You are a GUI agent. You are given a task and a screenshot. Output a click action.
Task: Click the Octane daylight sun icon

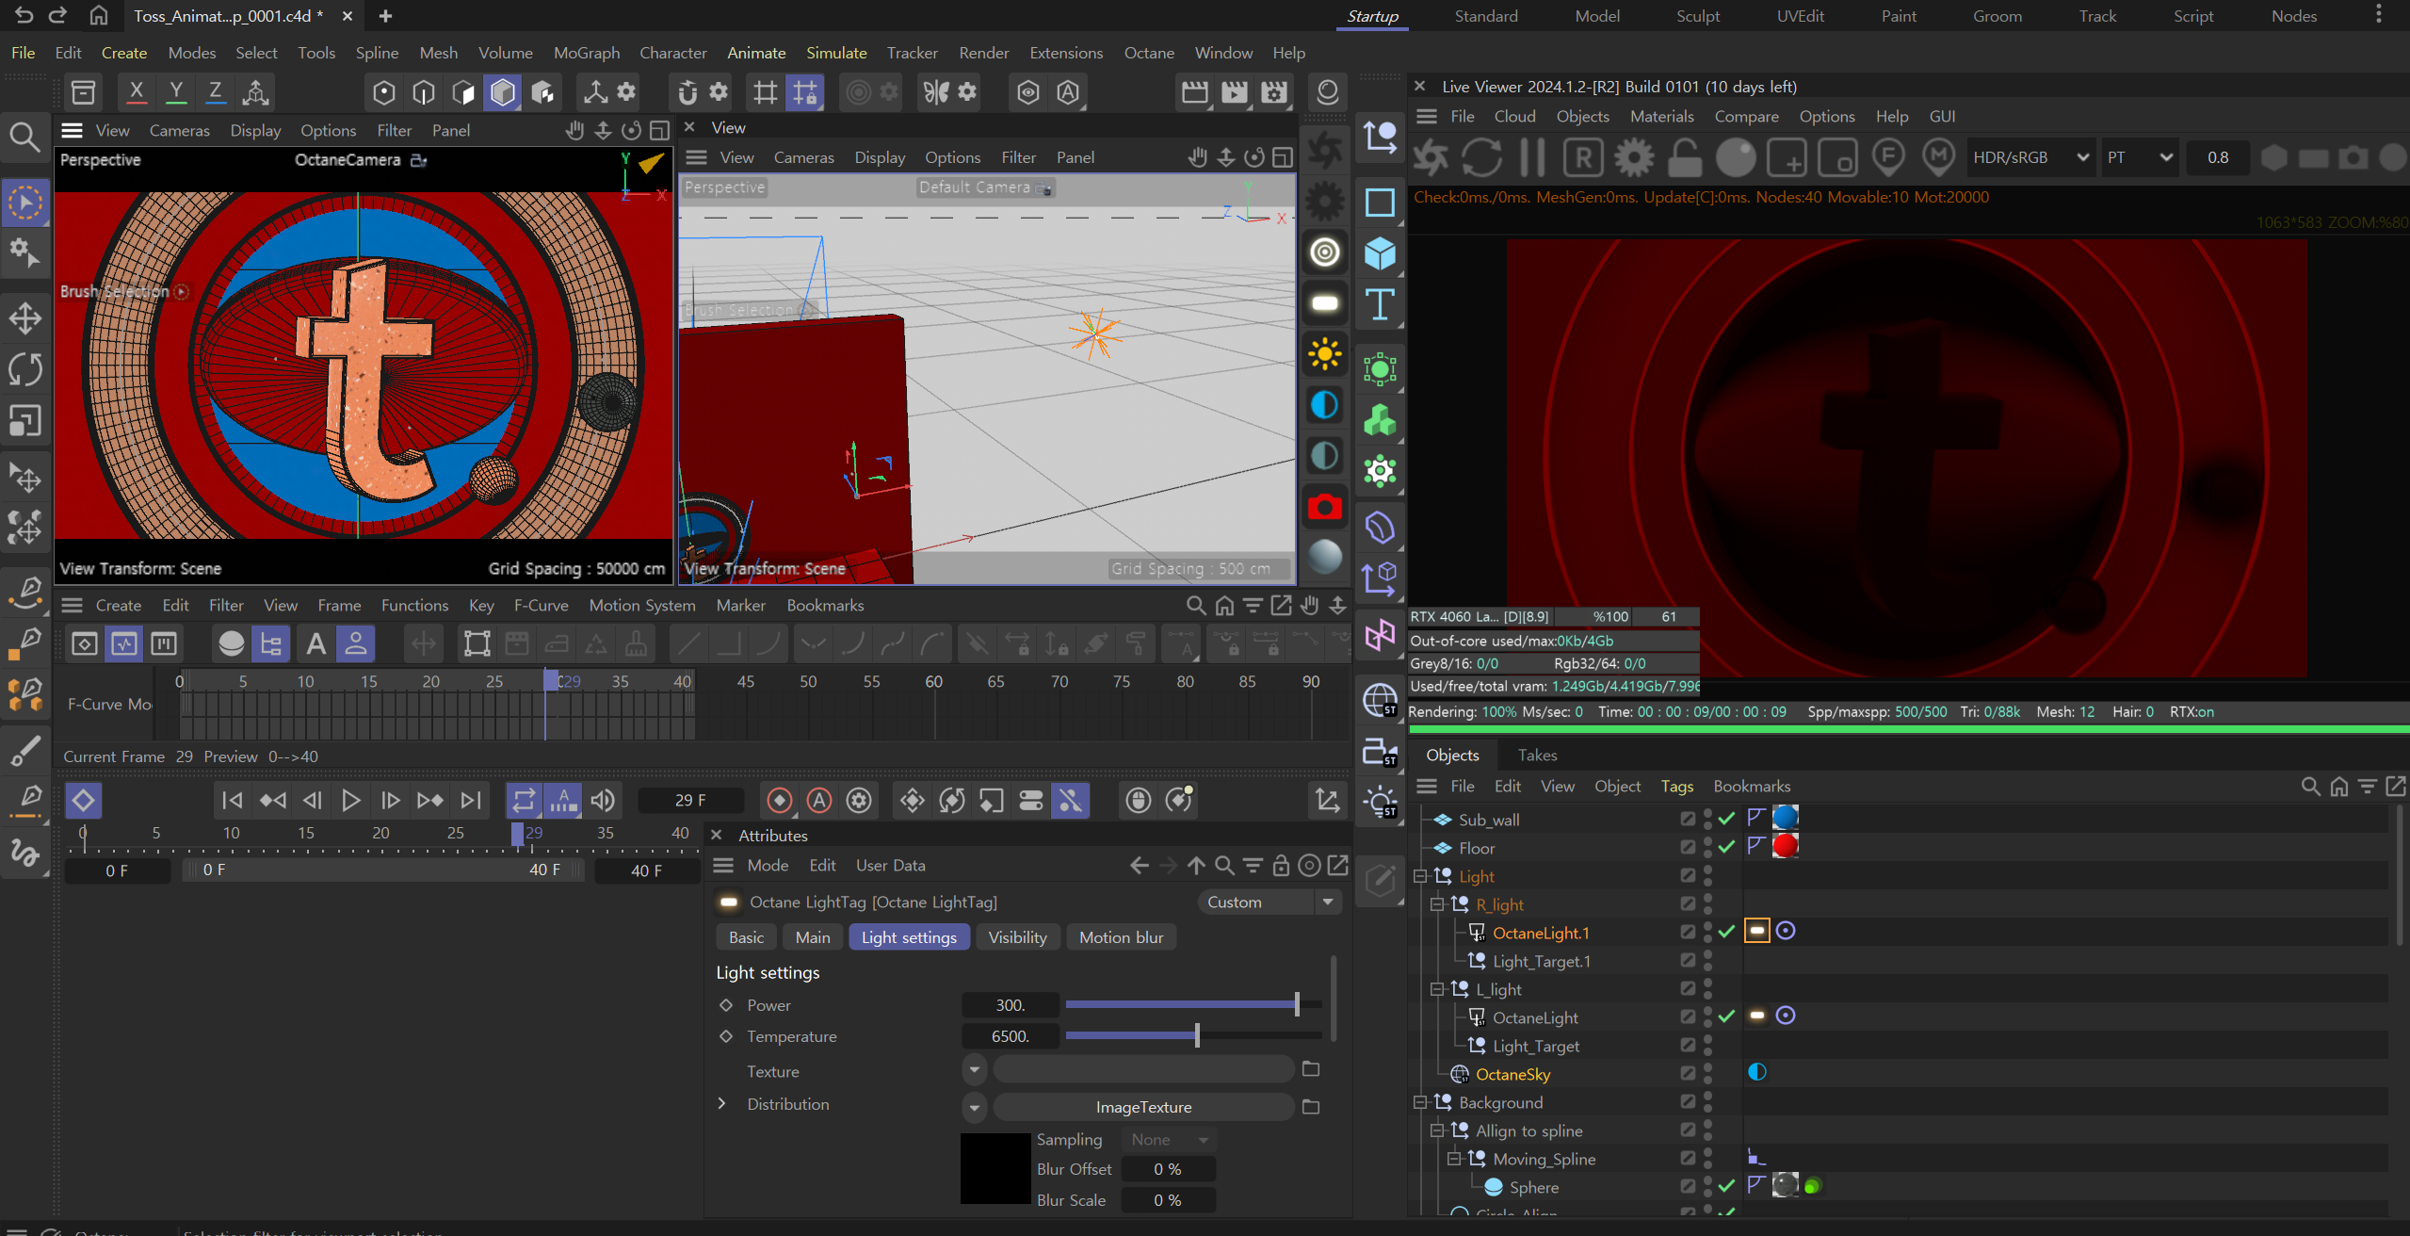(x=1324, y=354)
